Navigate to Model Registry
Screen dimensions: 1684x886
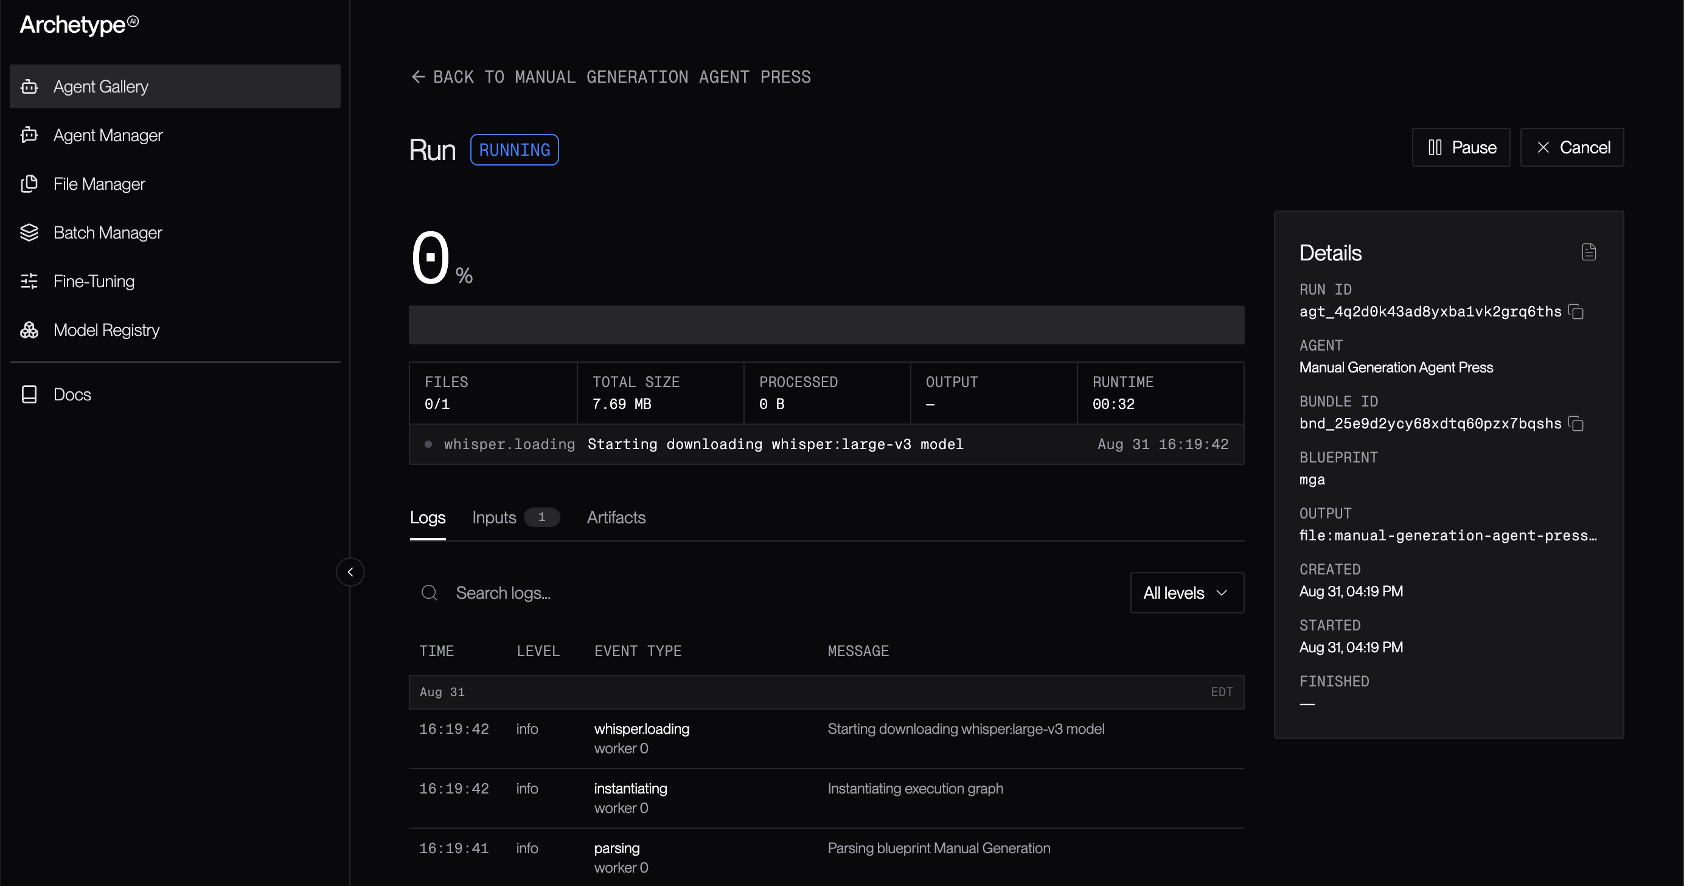[175, 330]
